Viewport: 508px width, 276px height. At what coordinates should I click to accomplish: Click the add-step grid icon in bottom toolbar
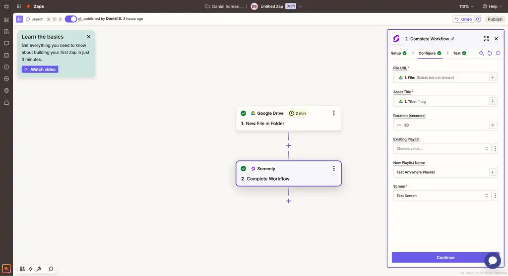tap(22, 269)
